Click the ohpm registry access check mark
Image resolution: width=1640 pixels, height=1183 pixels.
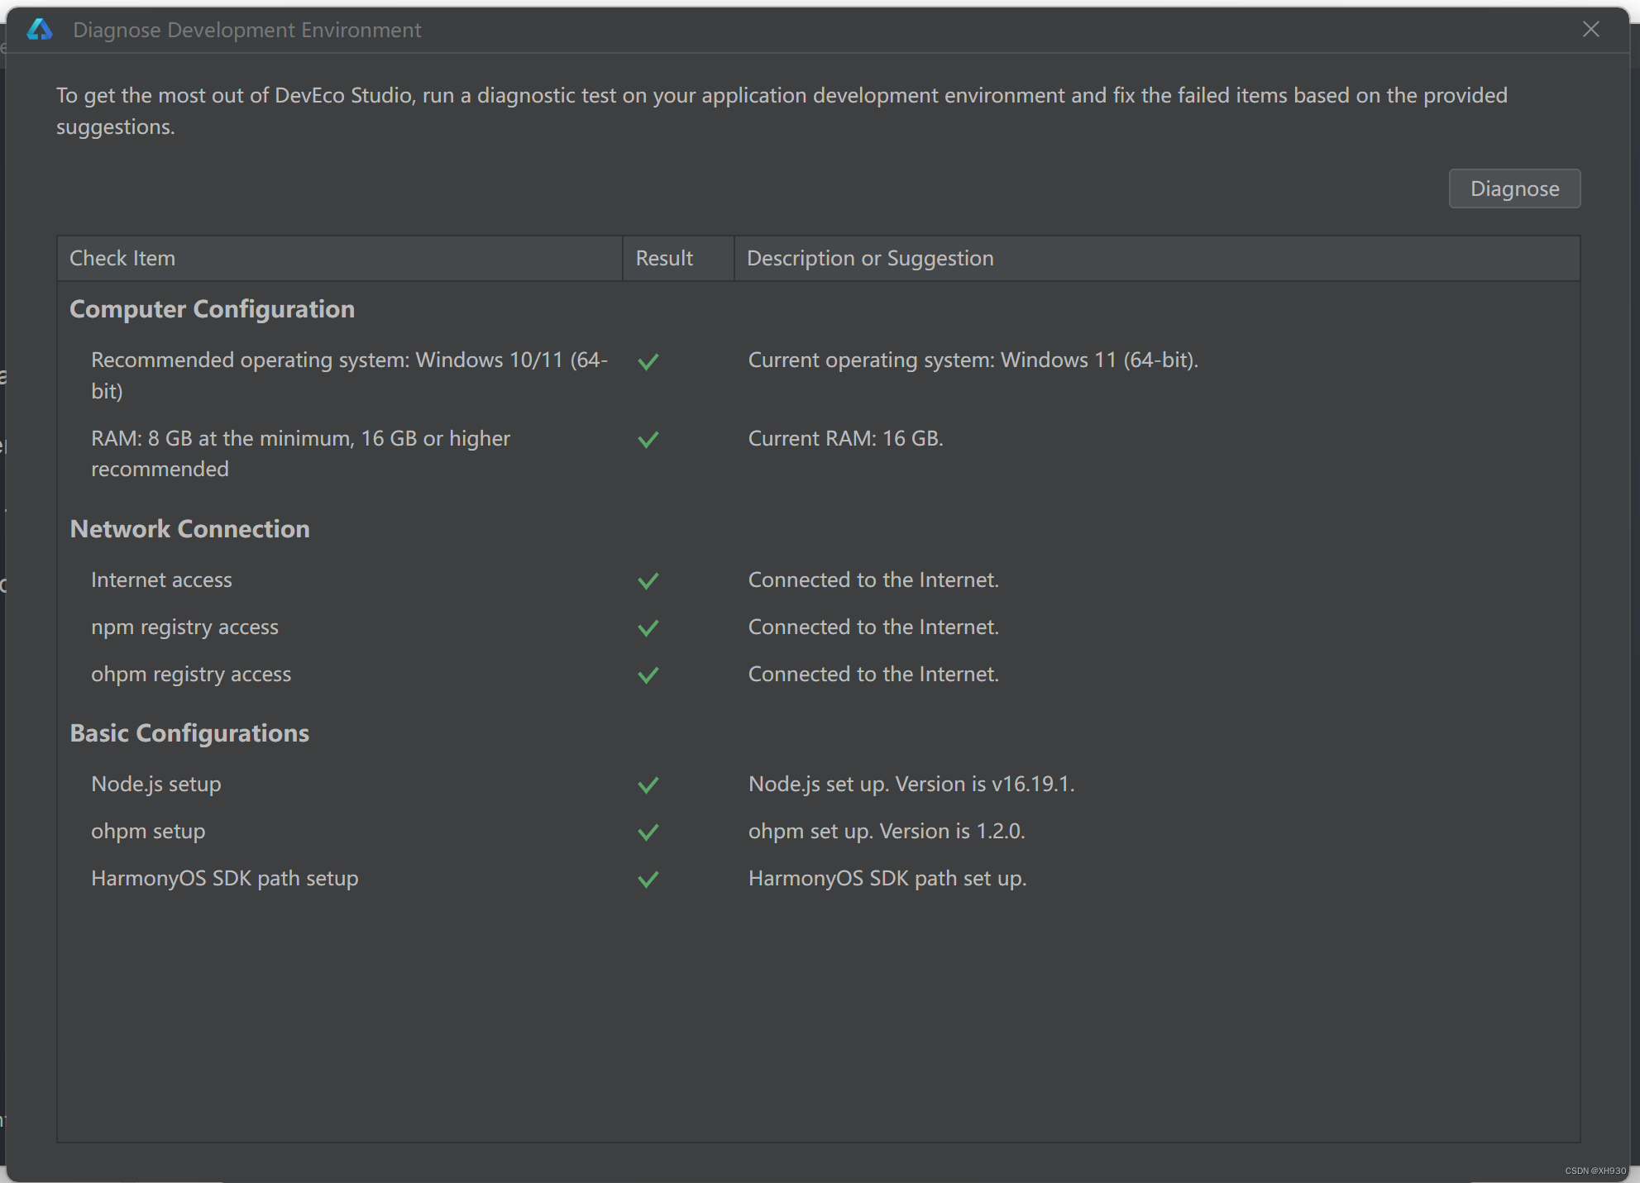(x=648, y=675)
